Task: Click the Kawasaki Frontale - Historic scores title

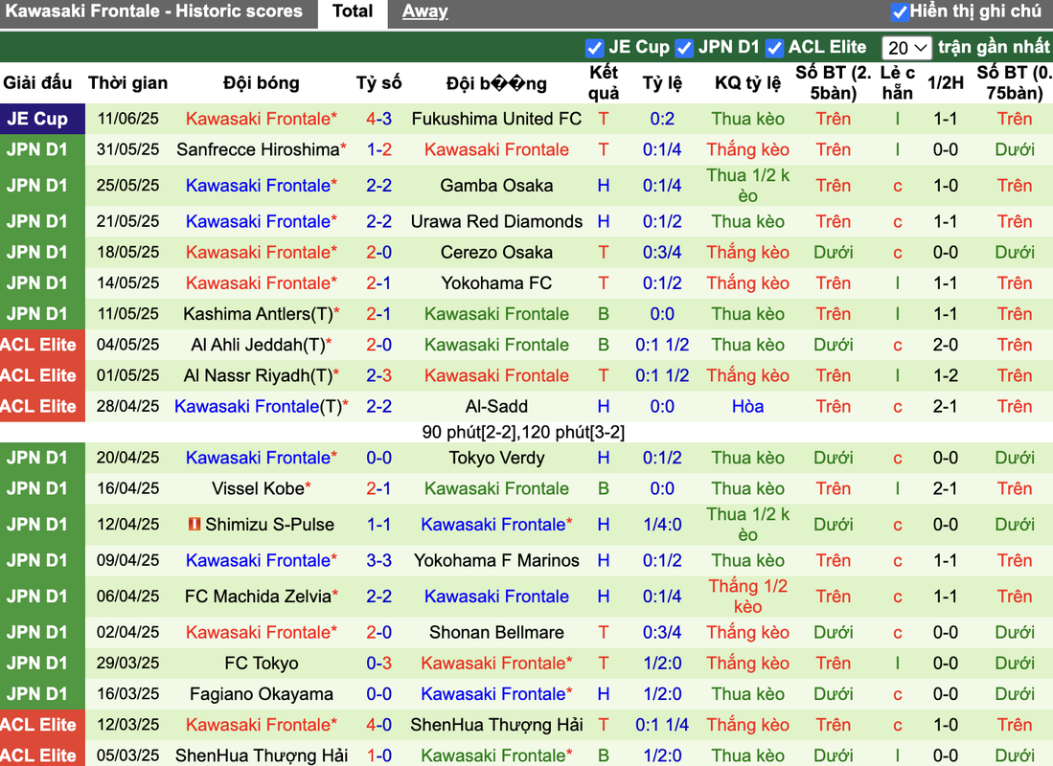Action: [154, 11]
